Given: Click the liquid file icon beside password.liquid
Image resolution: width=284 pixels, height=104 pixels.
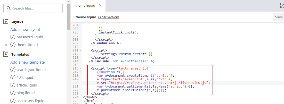Looking at the screenshot, I should pos(13,37).
